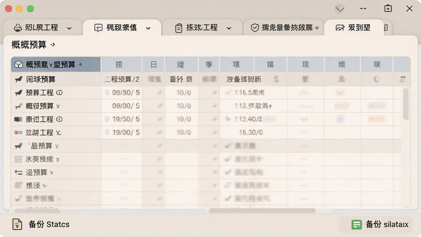
Task: Switch to the first tab with printer icon
Action: (x=43, y=28)
